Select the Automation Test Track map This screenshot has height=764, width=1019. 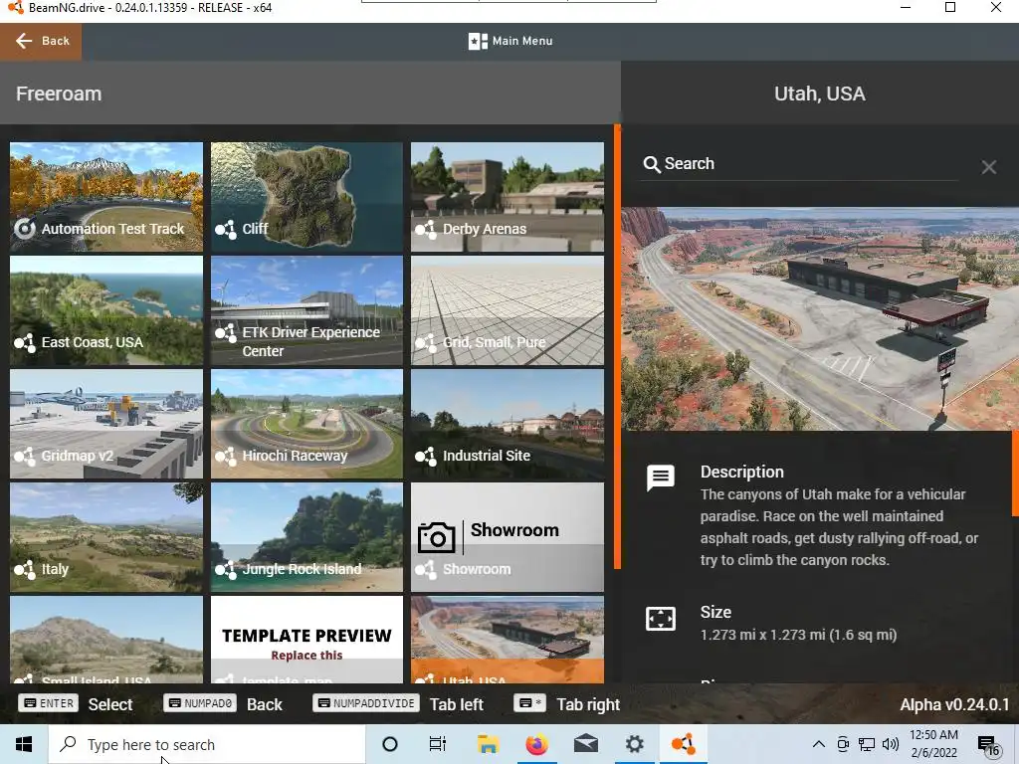point(105,197)
